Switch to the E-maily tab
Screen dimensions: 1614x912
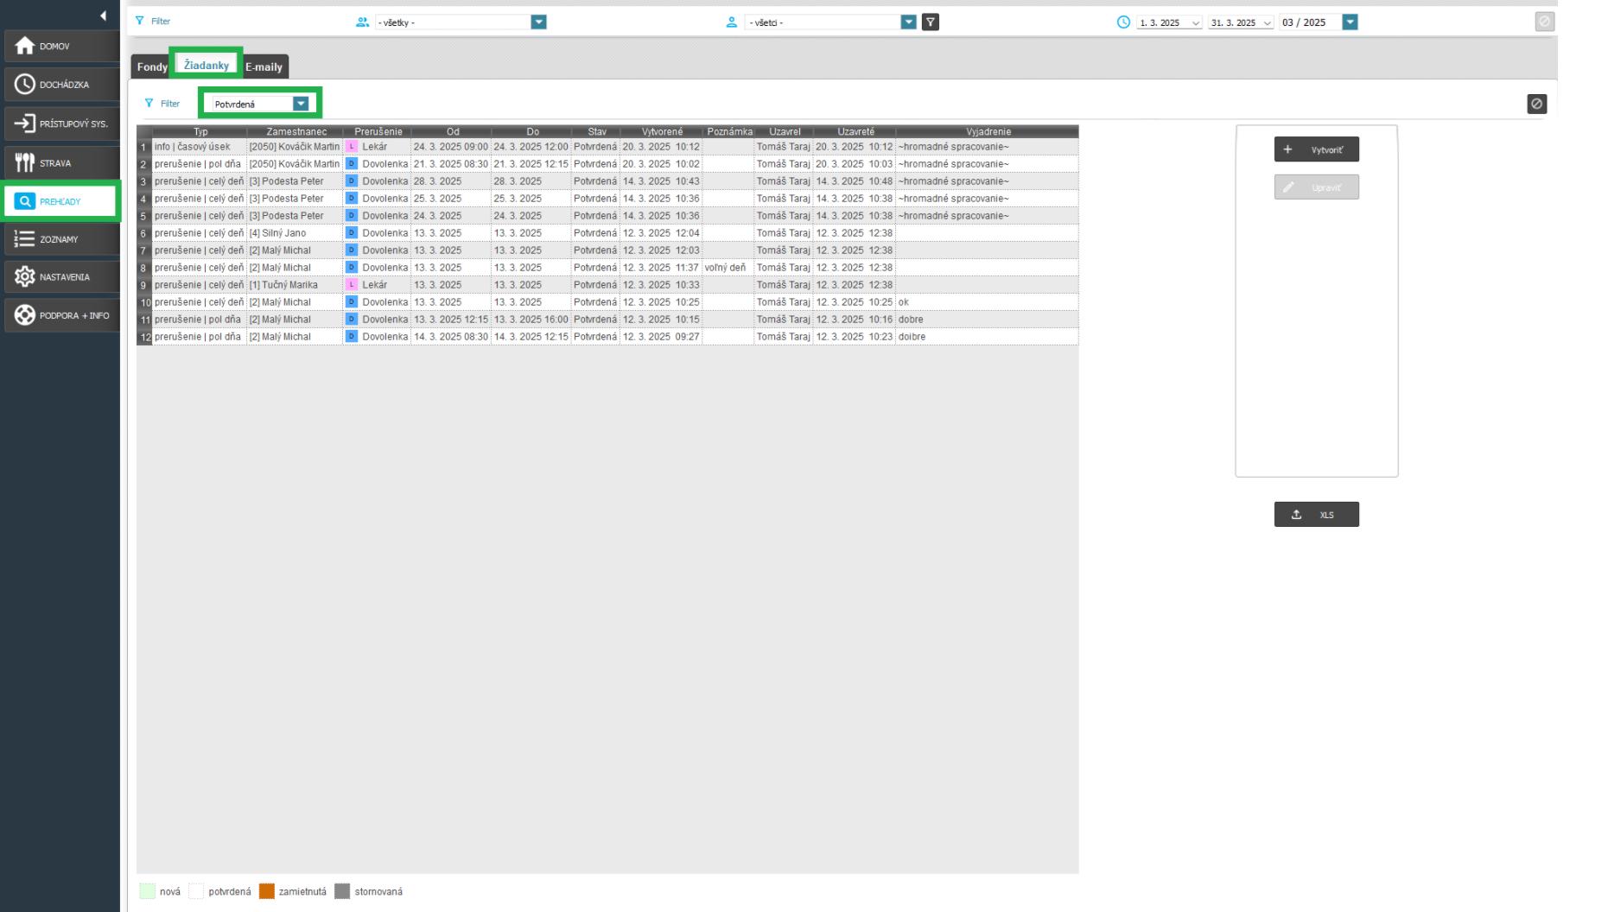point(264,66)
